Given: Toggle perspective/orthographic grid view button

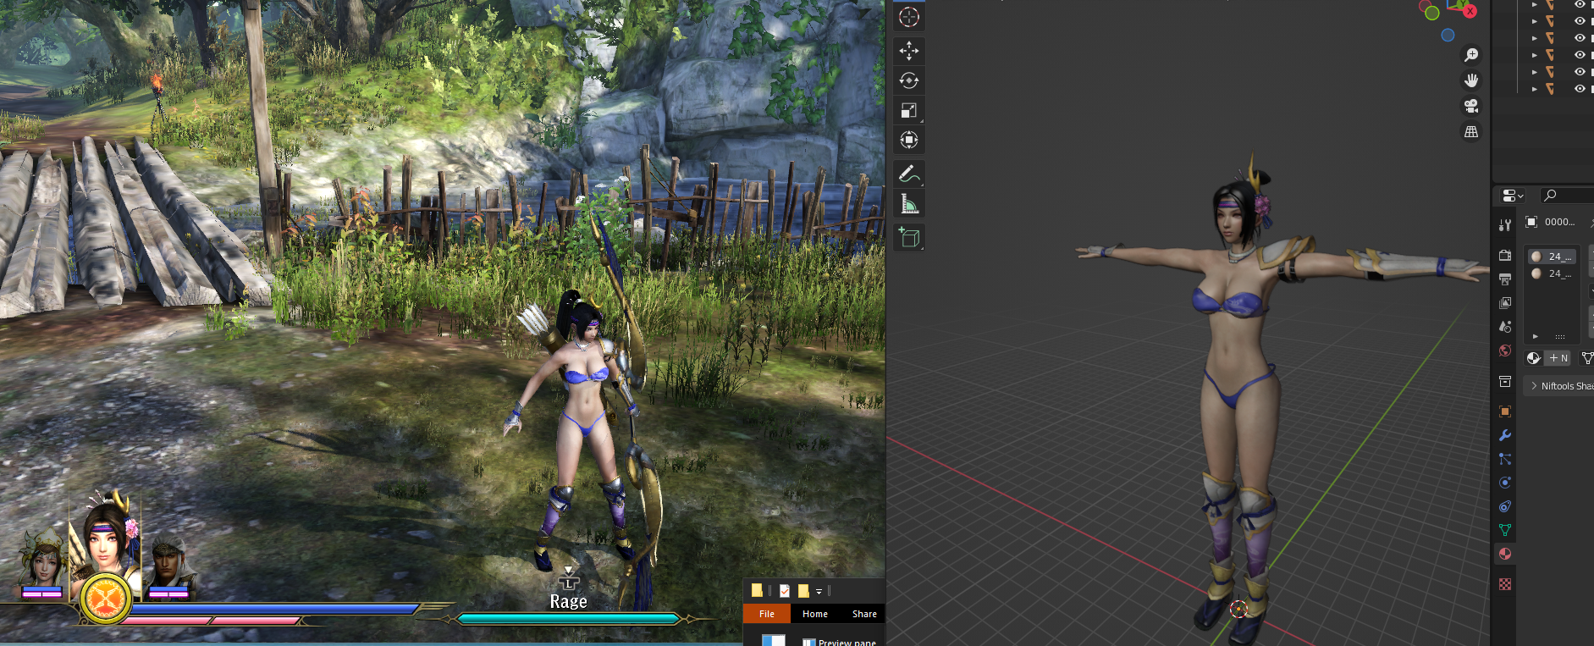Looking at the screenshot, I should click(1471, 131).
